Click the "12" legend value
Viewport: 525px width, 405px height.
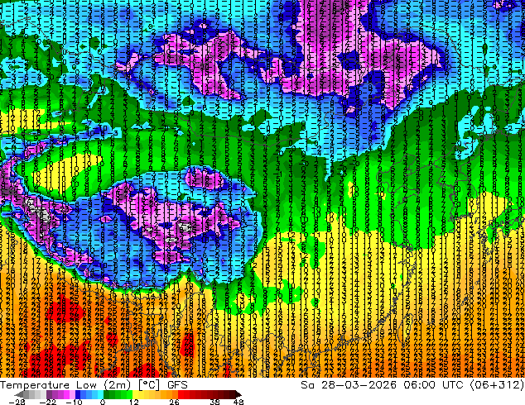134,402
